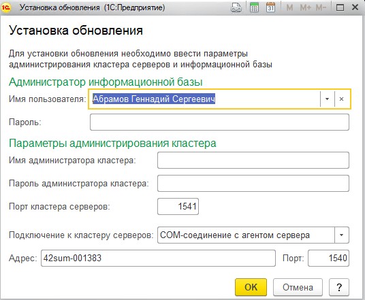The height and width of the screenshot is (300, 365).
Task: Maximize the Установка обновления window
Action: tap(340, 7)
